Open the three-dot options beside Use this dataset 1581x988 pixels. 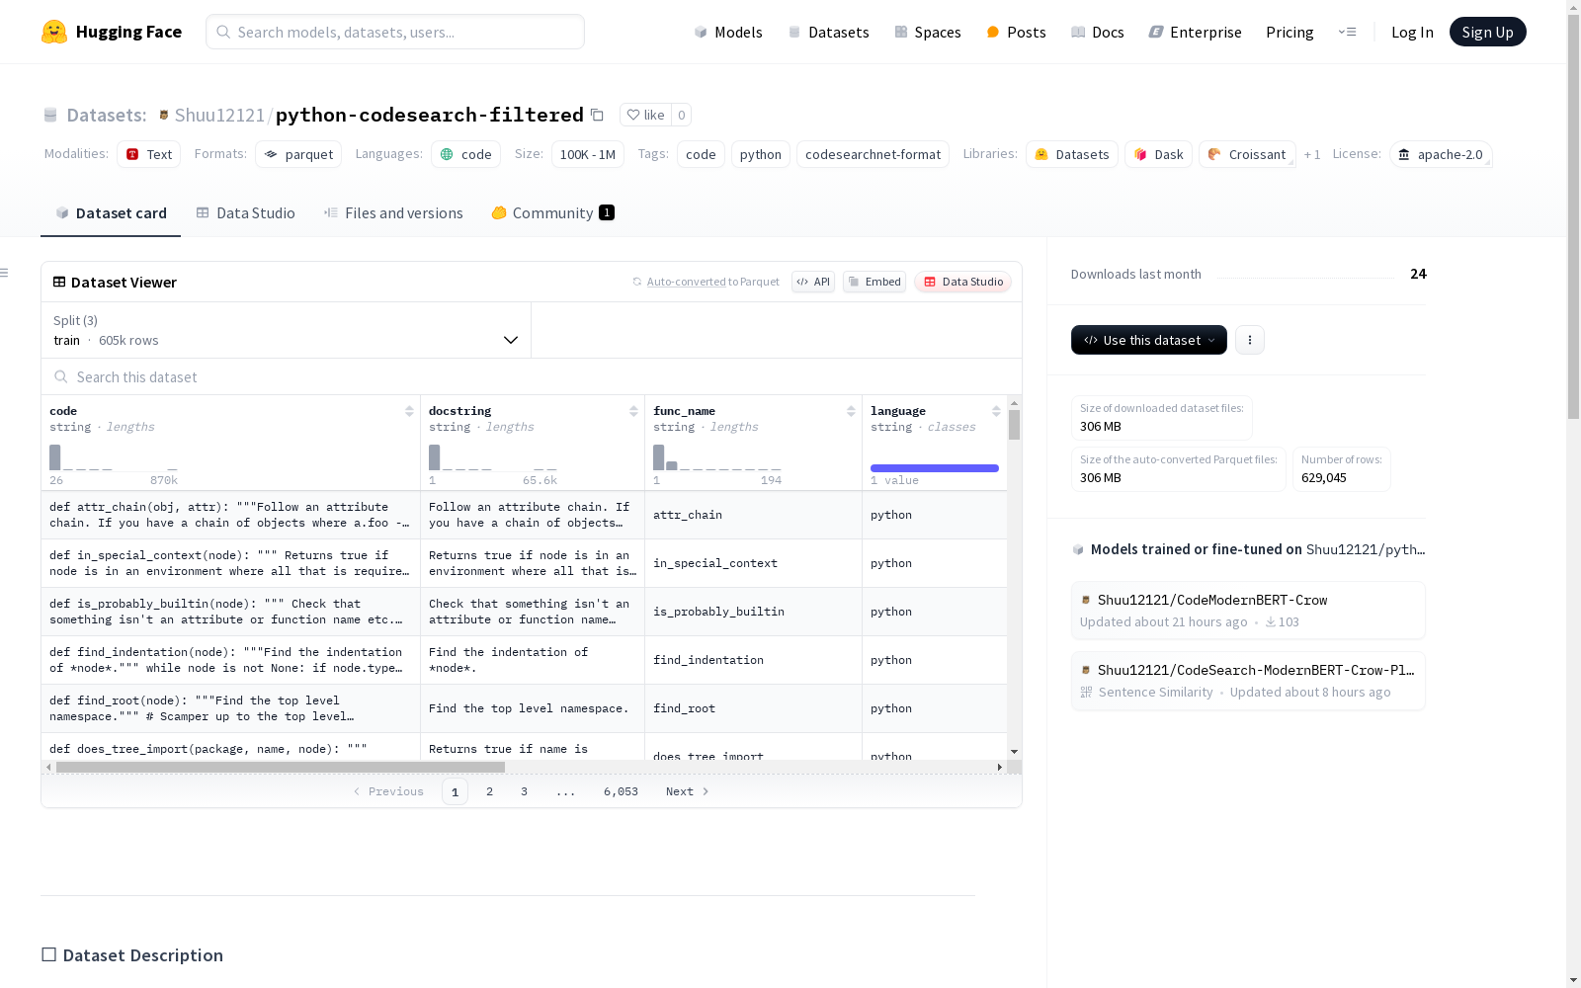(1250, 340)
